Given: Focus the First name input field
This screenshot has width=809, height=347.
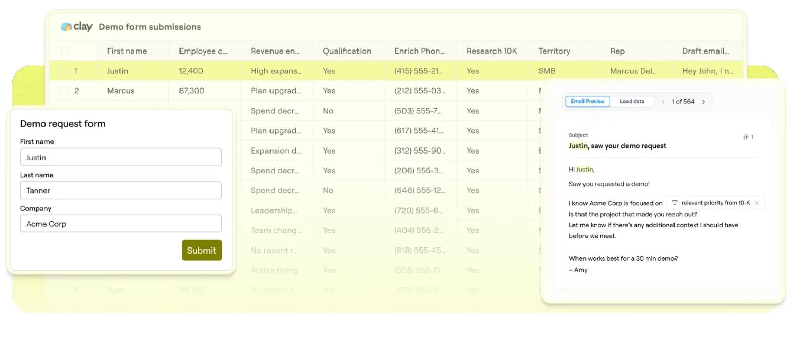Looking at the screenshot, I should [121, 157].
